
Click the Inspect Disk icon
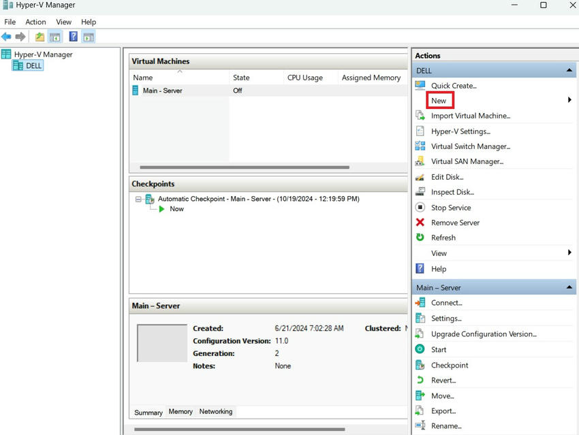pyautogui.click(x=420, y=191)
